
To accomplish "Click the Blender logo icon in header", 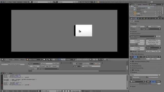I will pyautogui.click(x=98, y=2).
